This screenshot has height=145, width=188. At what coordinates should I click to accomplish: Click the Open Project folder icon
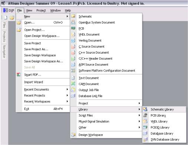pyautogui.click(x=19, y=30)
